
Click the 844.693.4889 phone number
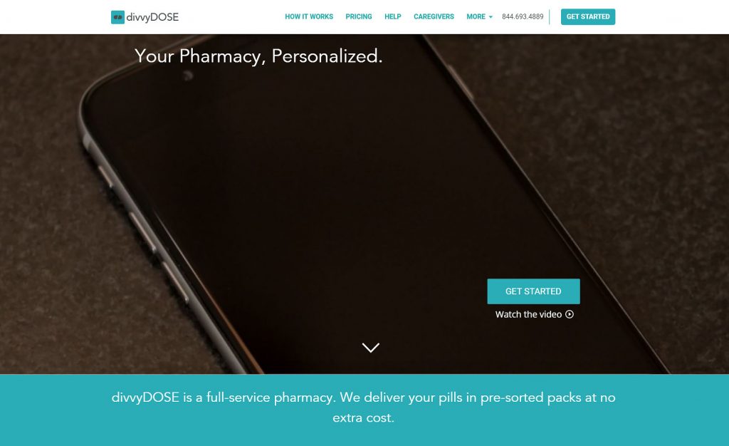point(523,16)
